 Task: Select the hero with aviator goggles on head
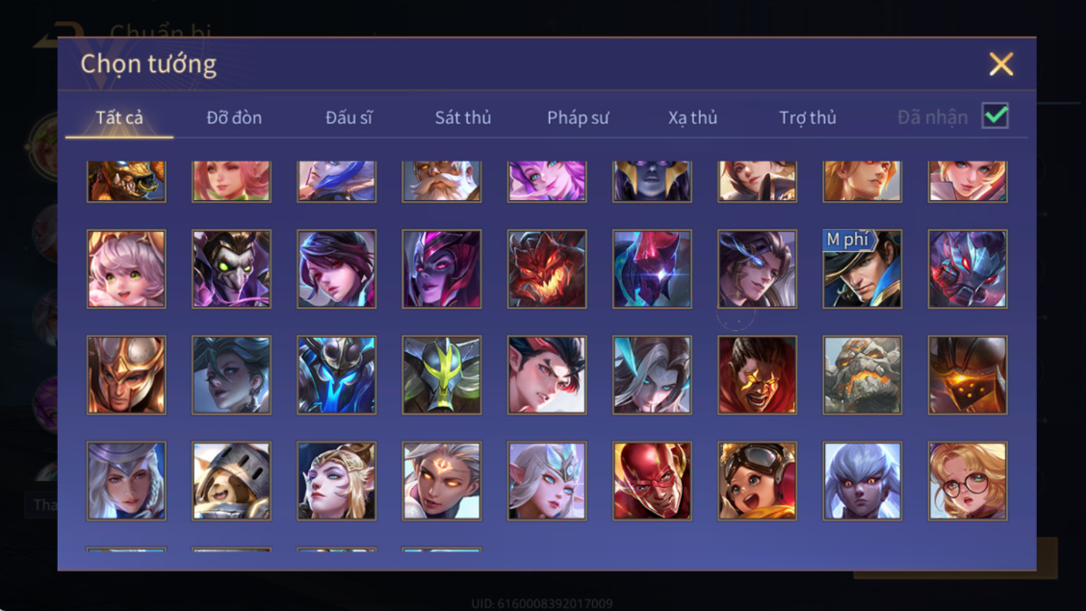point(757,481)
